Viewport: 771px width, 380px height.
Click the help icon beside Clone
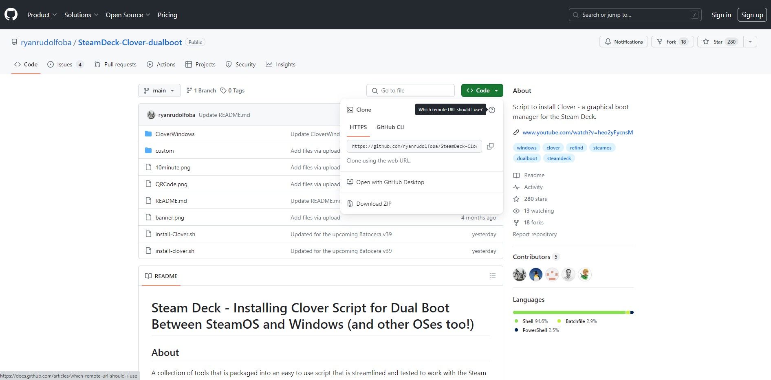(492, 110)
